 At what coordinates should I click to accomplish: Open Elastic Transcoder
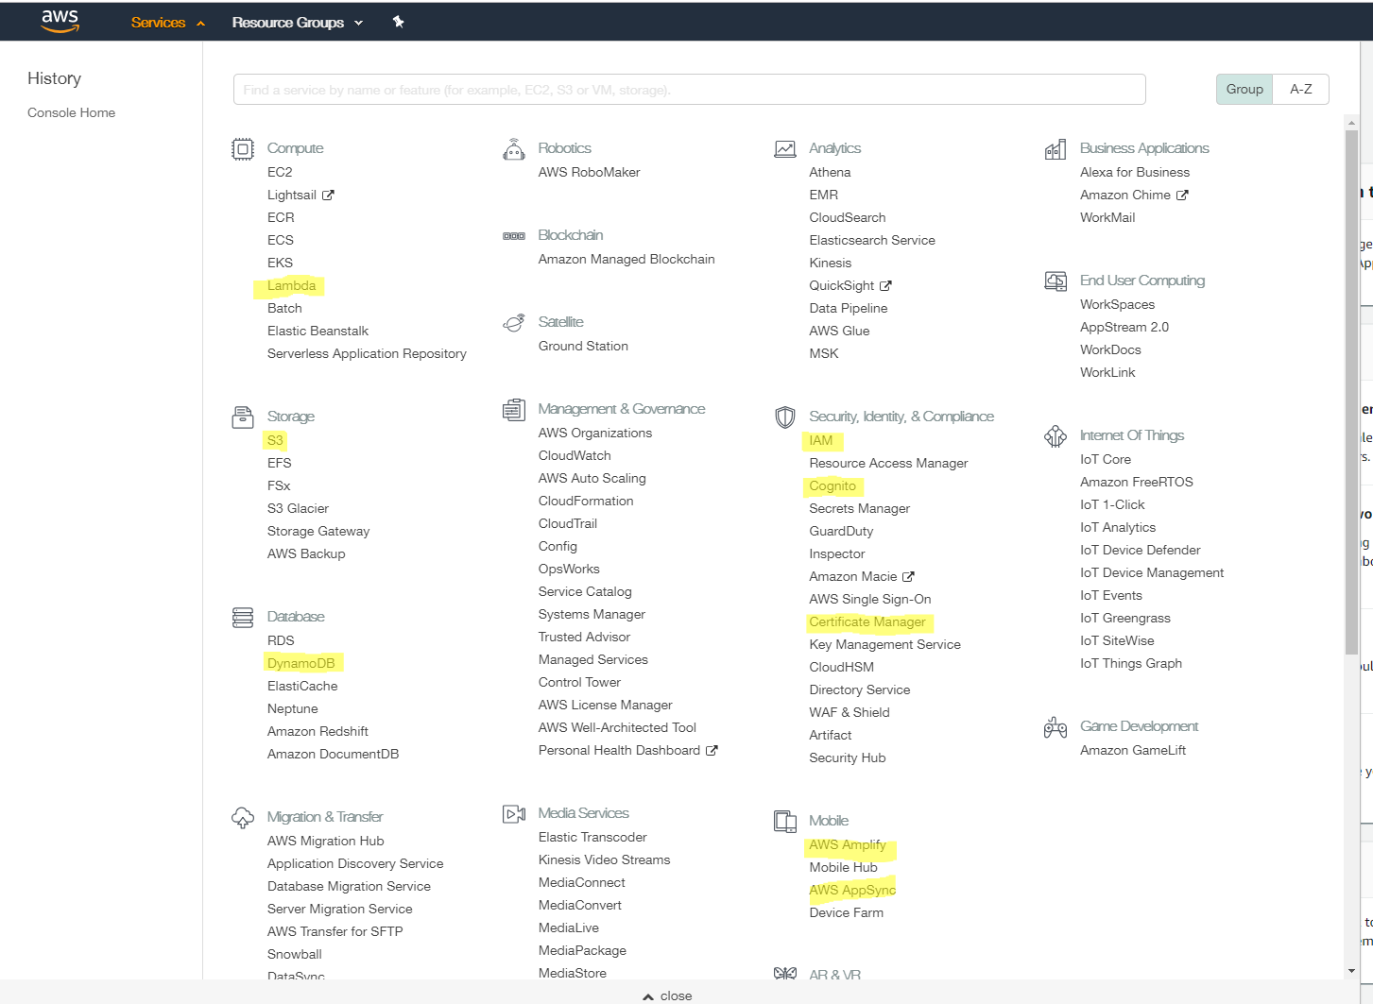[592, 838]
